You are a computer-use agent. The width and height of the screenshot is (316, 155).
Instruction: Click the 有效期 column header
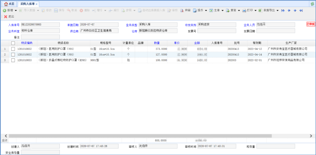point(257,43)
